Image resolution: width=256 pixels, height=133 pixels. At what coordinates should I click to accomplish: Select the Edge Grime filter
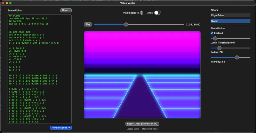point(230,15)
